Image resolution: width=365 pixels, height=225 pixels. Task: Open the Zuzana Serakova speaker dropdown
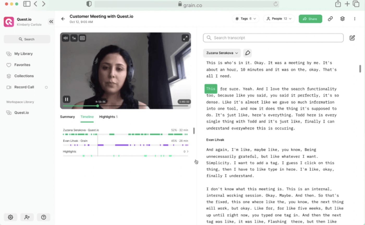tap(222, 53)
